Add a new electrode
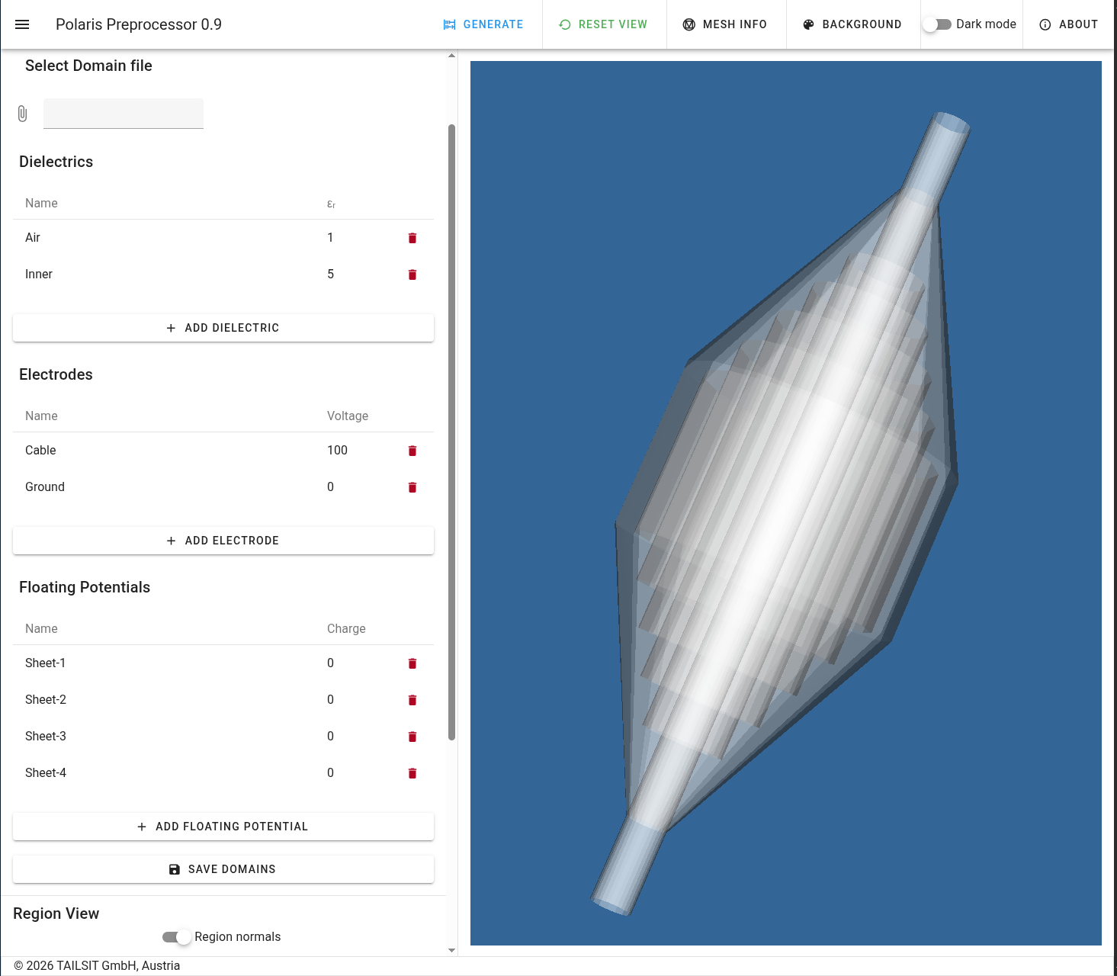Screen dimensions: 1117x976 pyautogui.click(x=223, y=541)
